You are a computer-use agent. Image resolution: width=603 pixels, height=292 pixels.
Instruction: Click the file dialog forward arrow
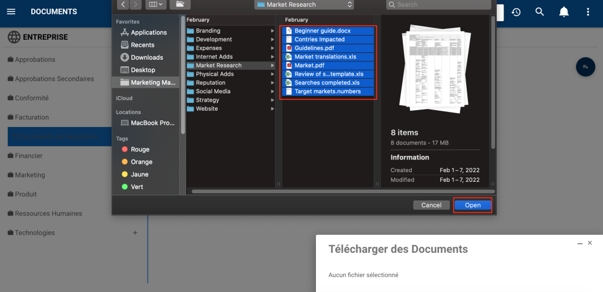135,4
